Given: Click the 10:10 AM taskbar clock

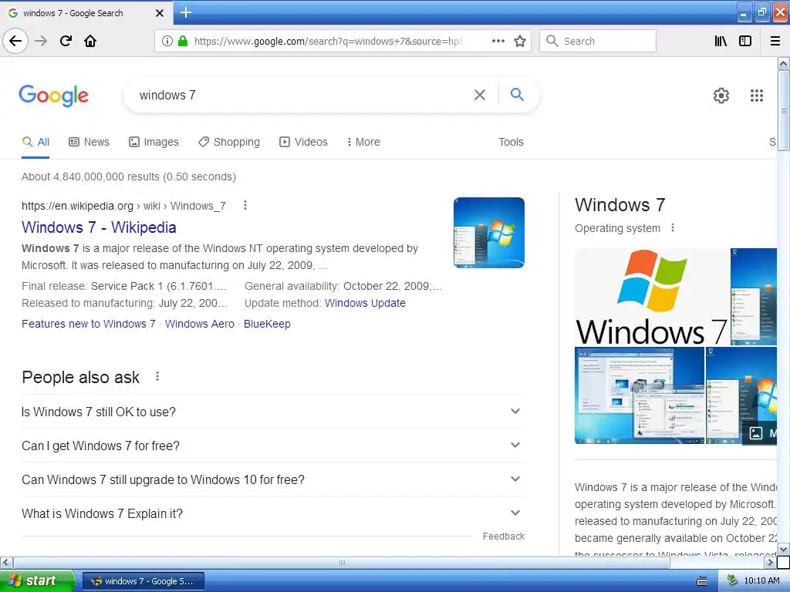Looking at the screenshot, I should pyautogui.click(x=761, y=580).
